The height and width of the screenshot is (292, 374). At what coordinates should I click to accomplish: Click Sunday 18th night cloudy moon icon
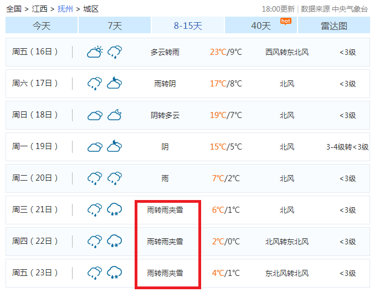tap(115, 115)
